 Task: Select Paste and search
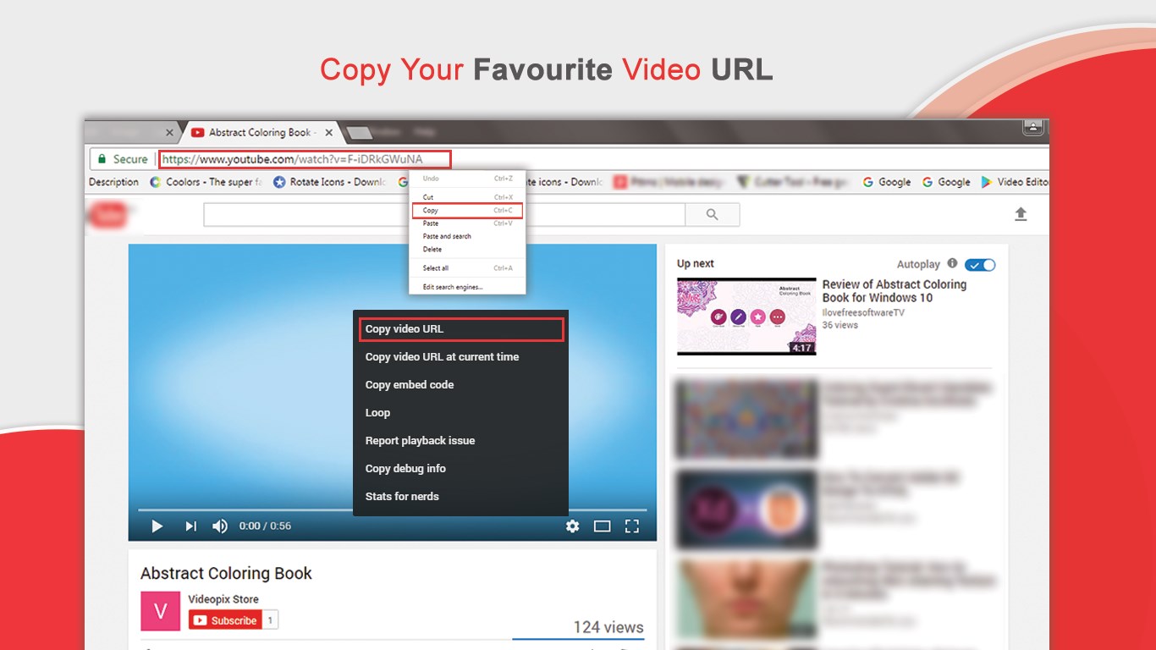tap(467, 236)
